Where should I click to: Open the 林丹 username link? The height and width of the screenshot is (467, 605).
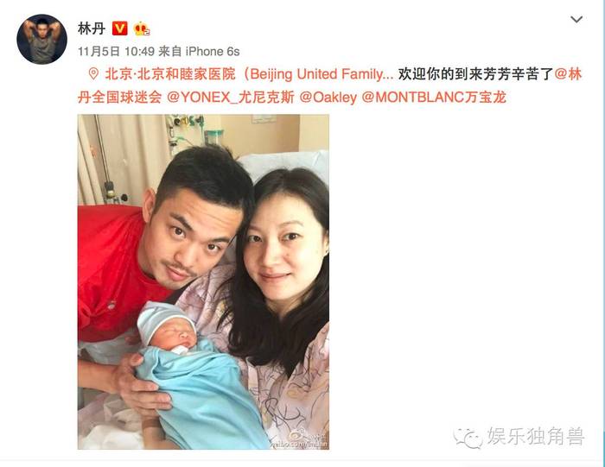click(x=92, y=28)
